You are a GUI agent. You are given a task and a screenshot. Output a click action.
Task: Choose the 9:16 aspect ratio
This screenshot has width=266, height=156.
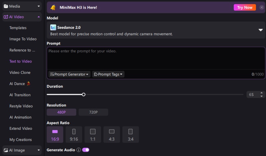[74, 134]
